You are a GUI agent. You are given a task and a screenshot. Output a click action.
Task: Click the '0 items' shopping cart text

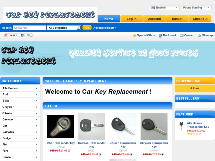coord(195,88)
